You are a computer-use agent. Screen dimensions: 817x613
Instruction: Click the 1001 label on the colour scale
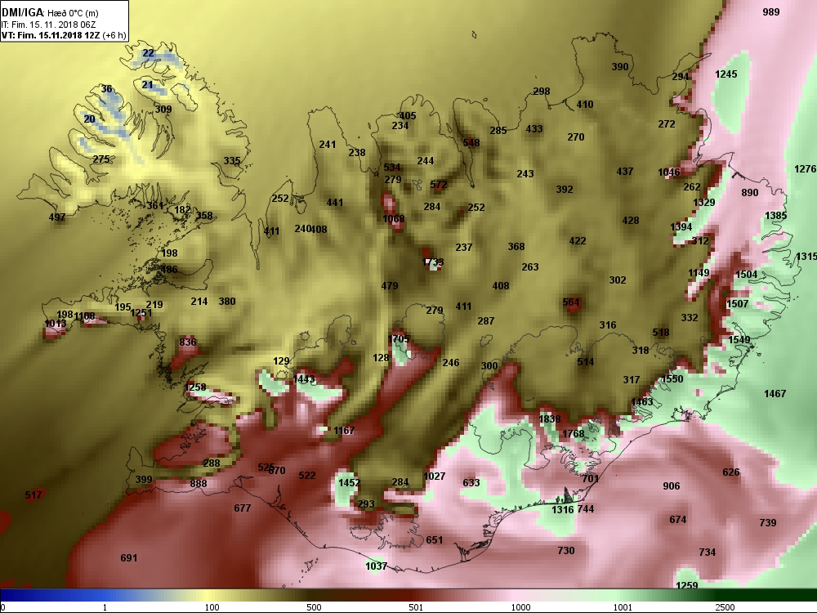623,607
